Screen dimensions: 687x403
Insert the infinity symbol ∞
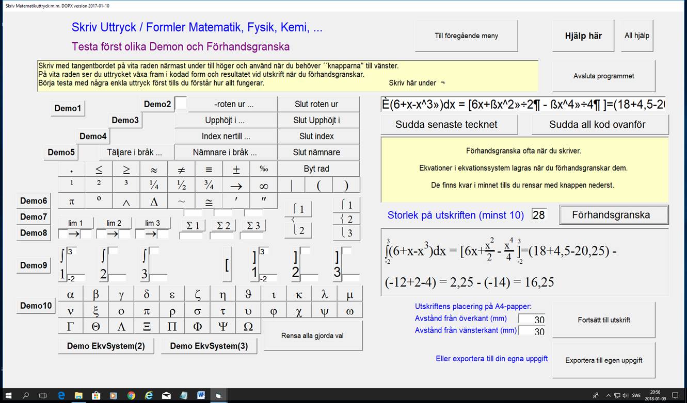click(263, 186)
